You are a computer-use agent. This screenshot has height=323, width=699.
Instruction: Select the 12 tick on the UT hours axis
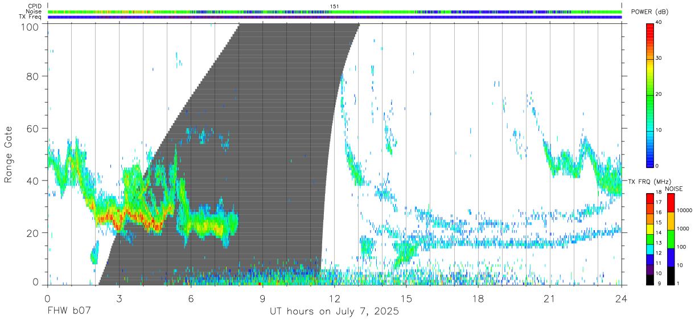pos(335,298)
